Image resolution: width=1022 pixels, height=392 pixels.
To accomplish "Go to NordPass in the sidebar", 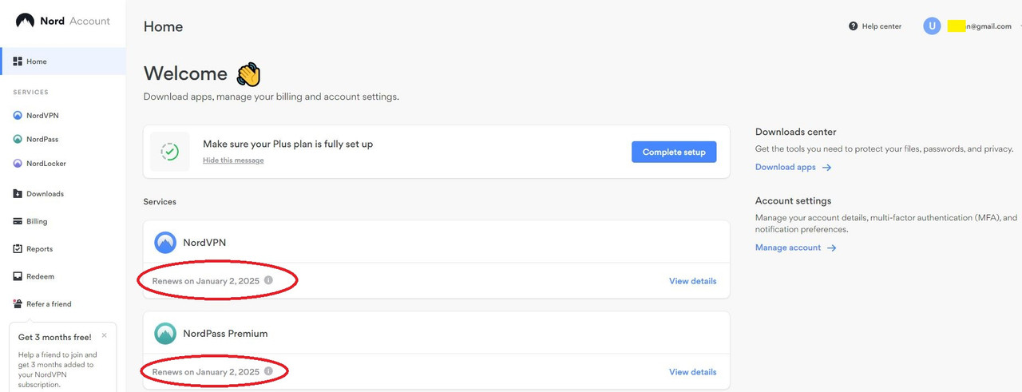I will [42, 140].
